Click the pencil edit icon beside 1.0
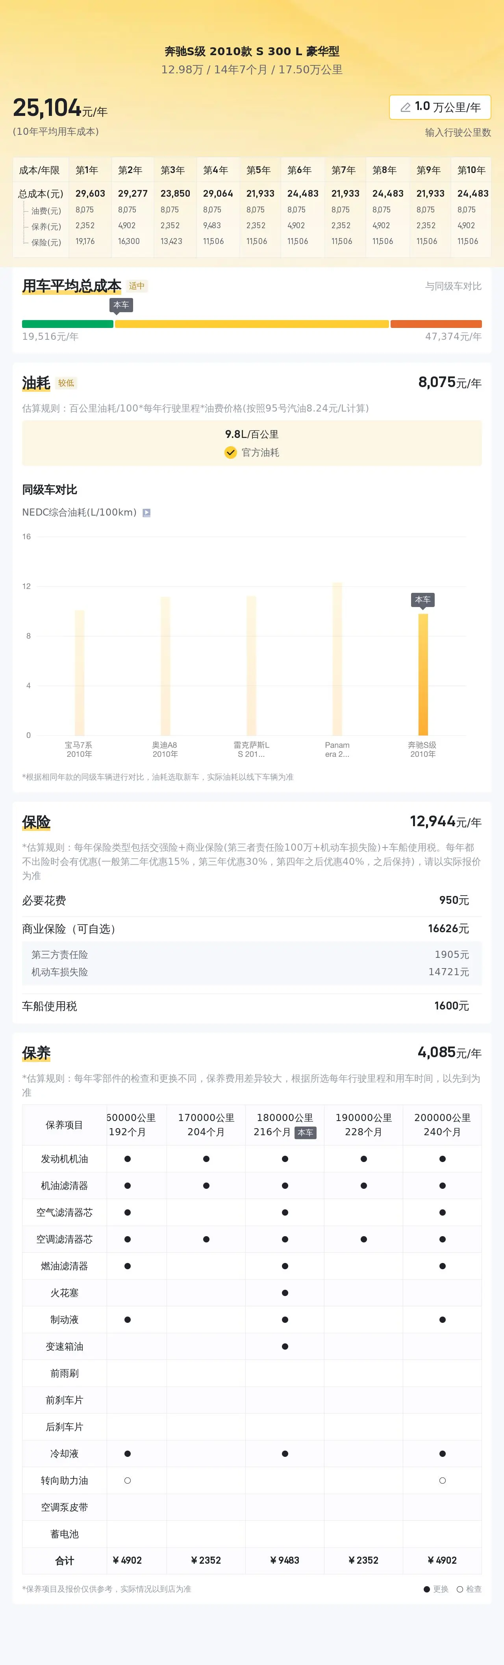This screenshot has width=504, height=1665. click(405, 107)
